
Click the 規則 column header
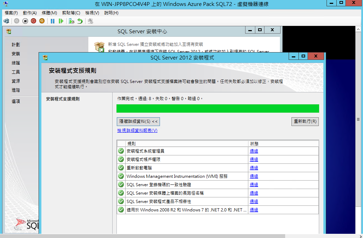187,144
